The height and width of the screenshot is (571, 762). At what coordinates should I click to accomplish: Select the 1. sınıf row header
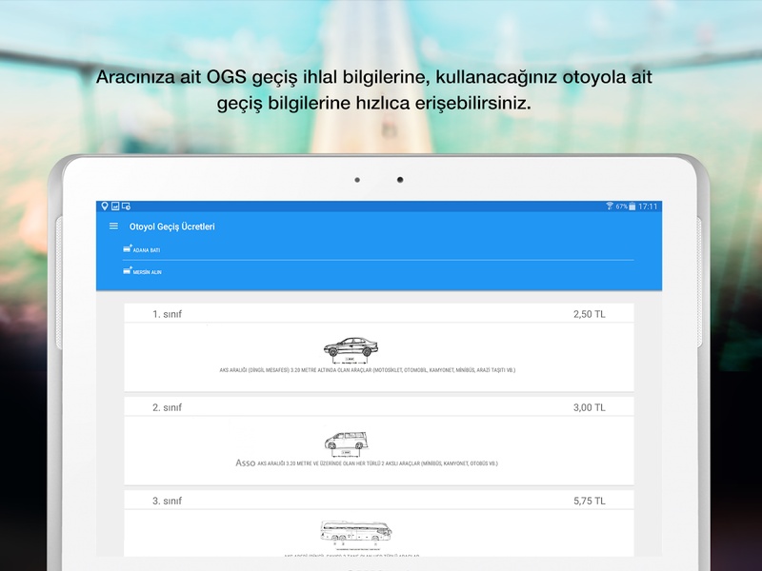(379, 314)
